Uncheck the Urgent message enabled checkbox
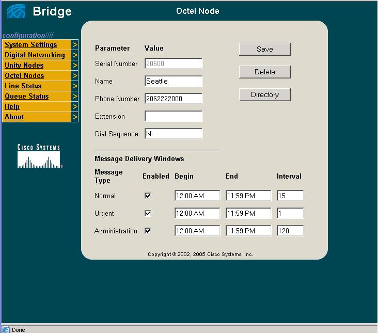Screen dimensions: 378x335 click(148, 213)
